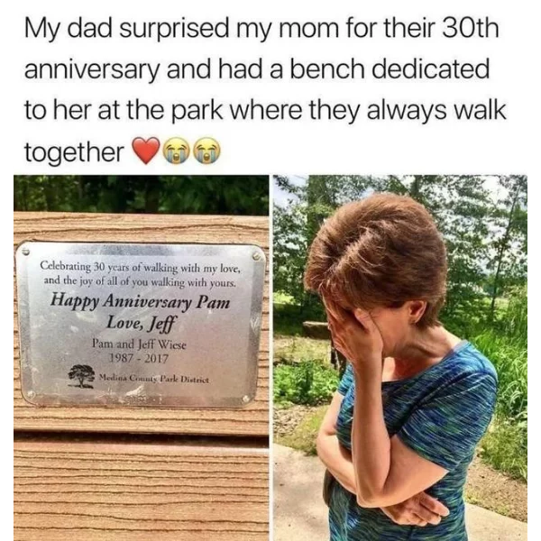Click 'Medina County Park District' text
Screen dimensions: 541x541
154,379
